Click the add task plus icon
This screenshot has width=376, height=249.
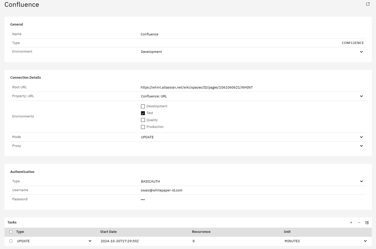[x=351, y=223]
